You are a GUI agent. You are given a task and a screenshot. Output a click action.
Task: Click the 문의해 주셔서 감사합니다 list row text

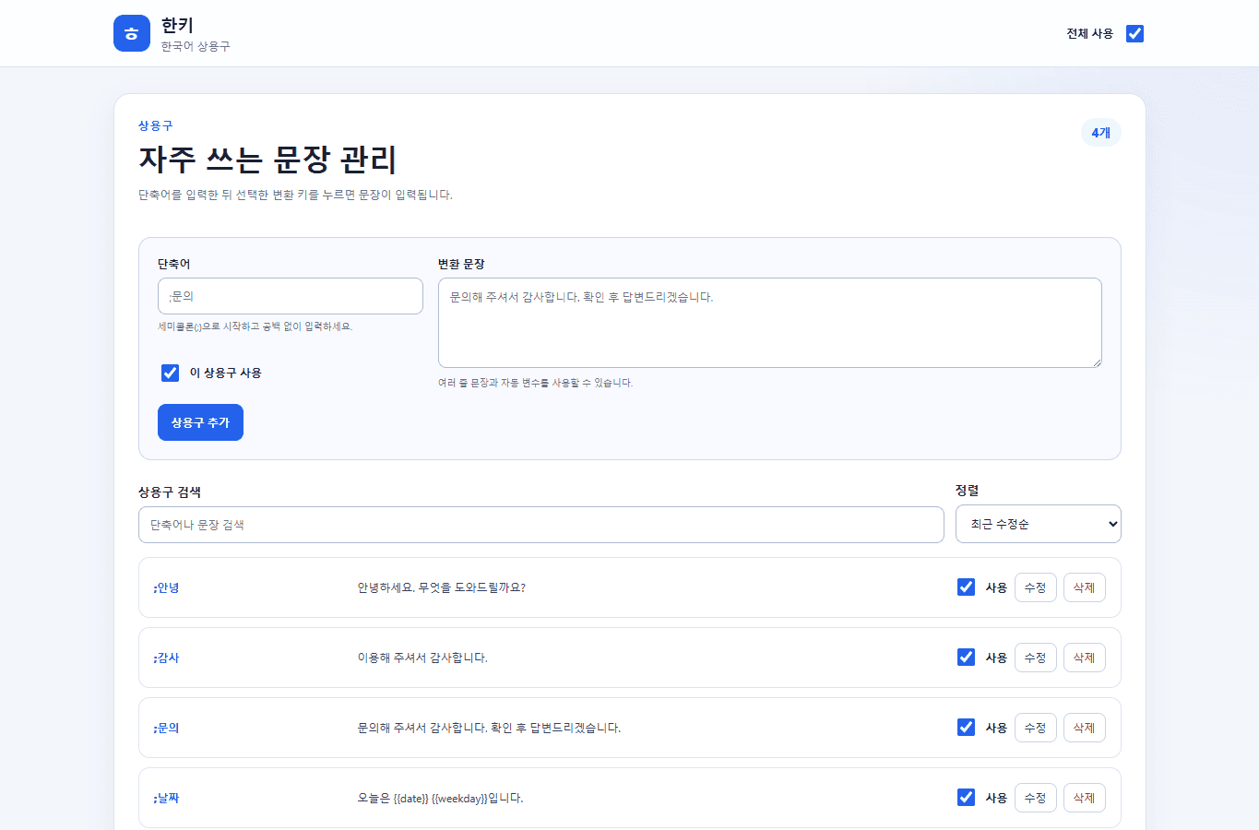[x=489, y=728]
